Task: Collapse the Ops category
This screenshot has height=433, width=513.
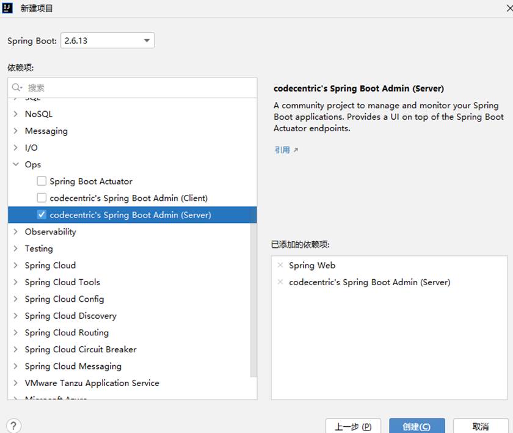Action: (x=15, y=164)
